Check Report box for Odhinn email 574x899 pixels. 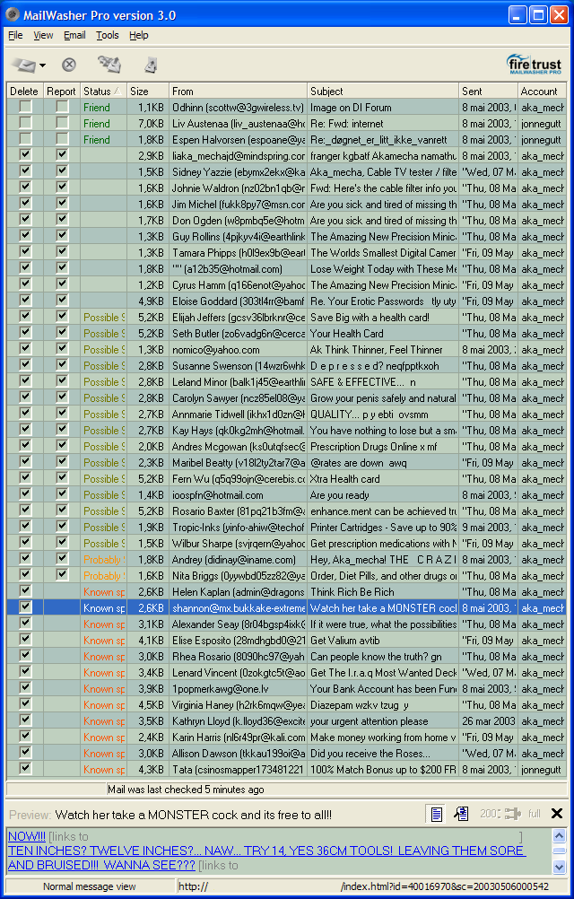point(62,107)
